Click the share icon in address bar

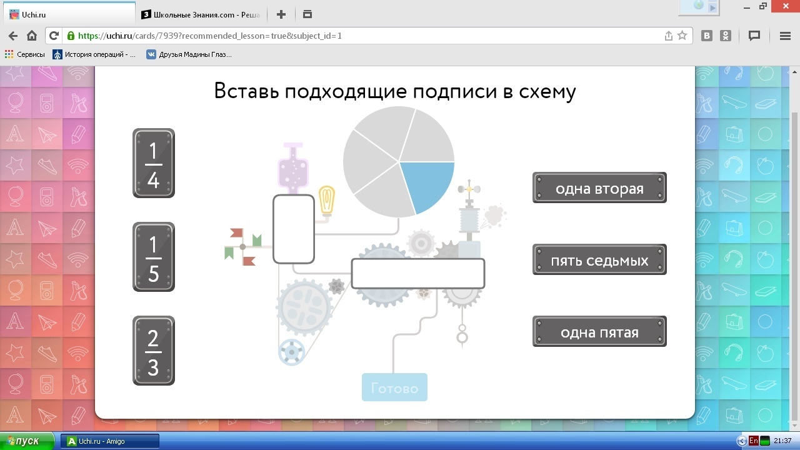669,36
